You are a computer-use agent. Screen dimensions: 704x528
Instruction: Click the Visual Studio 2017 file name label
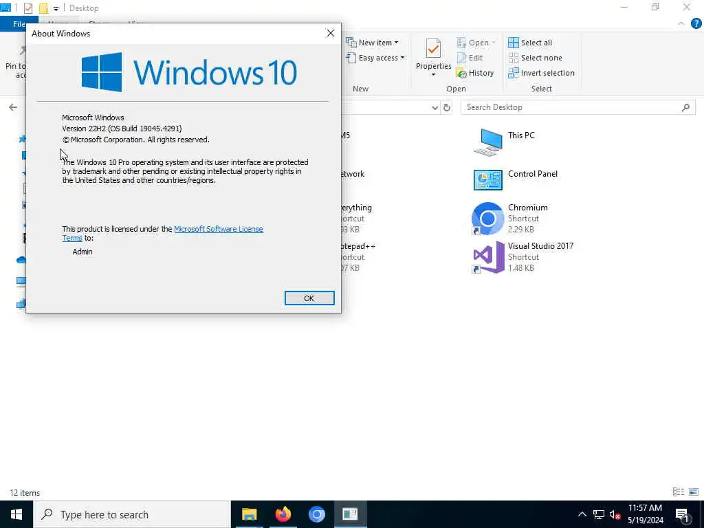540,246
